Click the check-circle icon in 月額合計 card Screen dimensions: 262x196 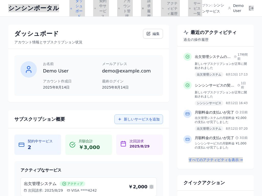72,145
